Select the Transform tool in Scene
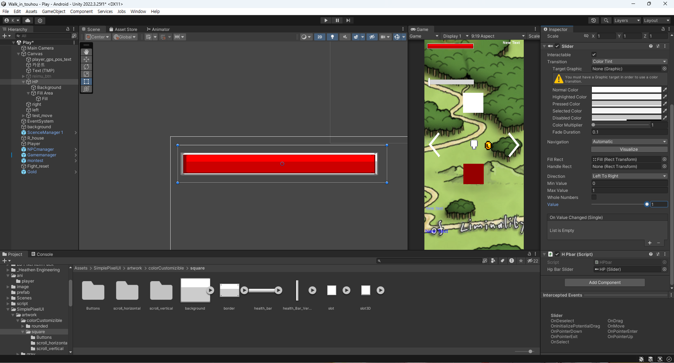This screenshot has width=674, height=363. click(86, 89)
